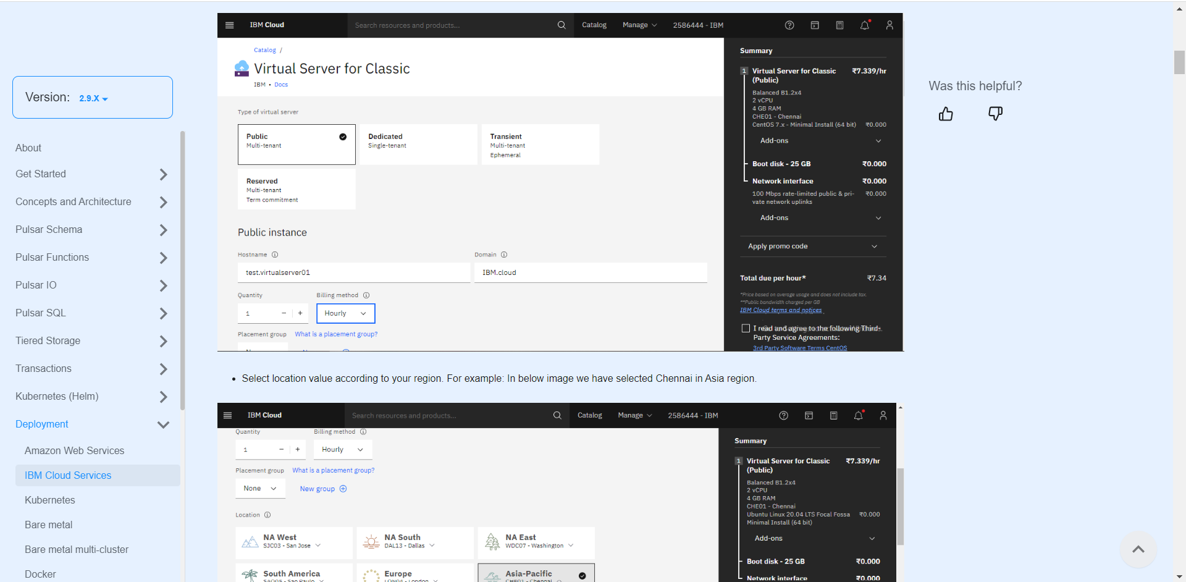The height and width of the screenshot is (582, 1186).
Task: Click in the Domain input field
Action: (591, 272)
